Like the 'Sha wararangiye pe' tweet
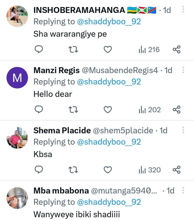 coord(108,49)
